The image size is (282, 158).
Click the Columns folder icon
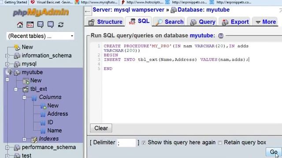(34, 97)
